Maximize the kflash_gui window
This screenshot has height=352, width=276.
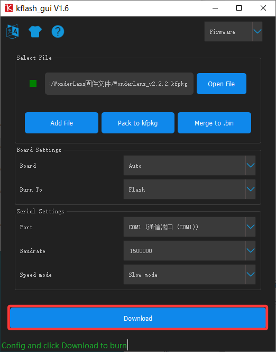point(239,8)
